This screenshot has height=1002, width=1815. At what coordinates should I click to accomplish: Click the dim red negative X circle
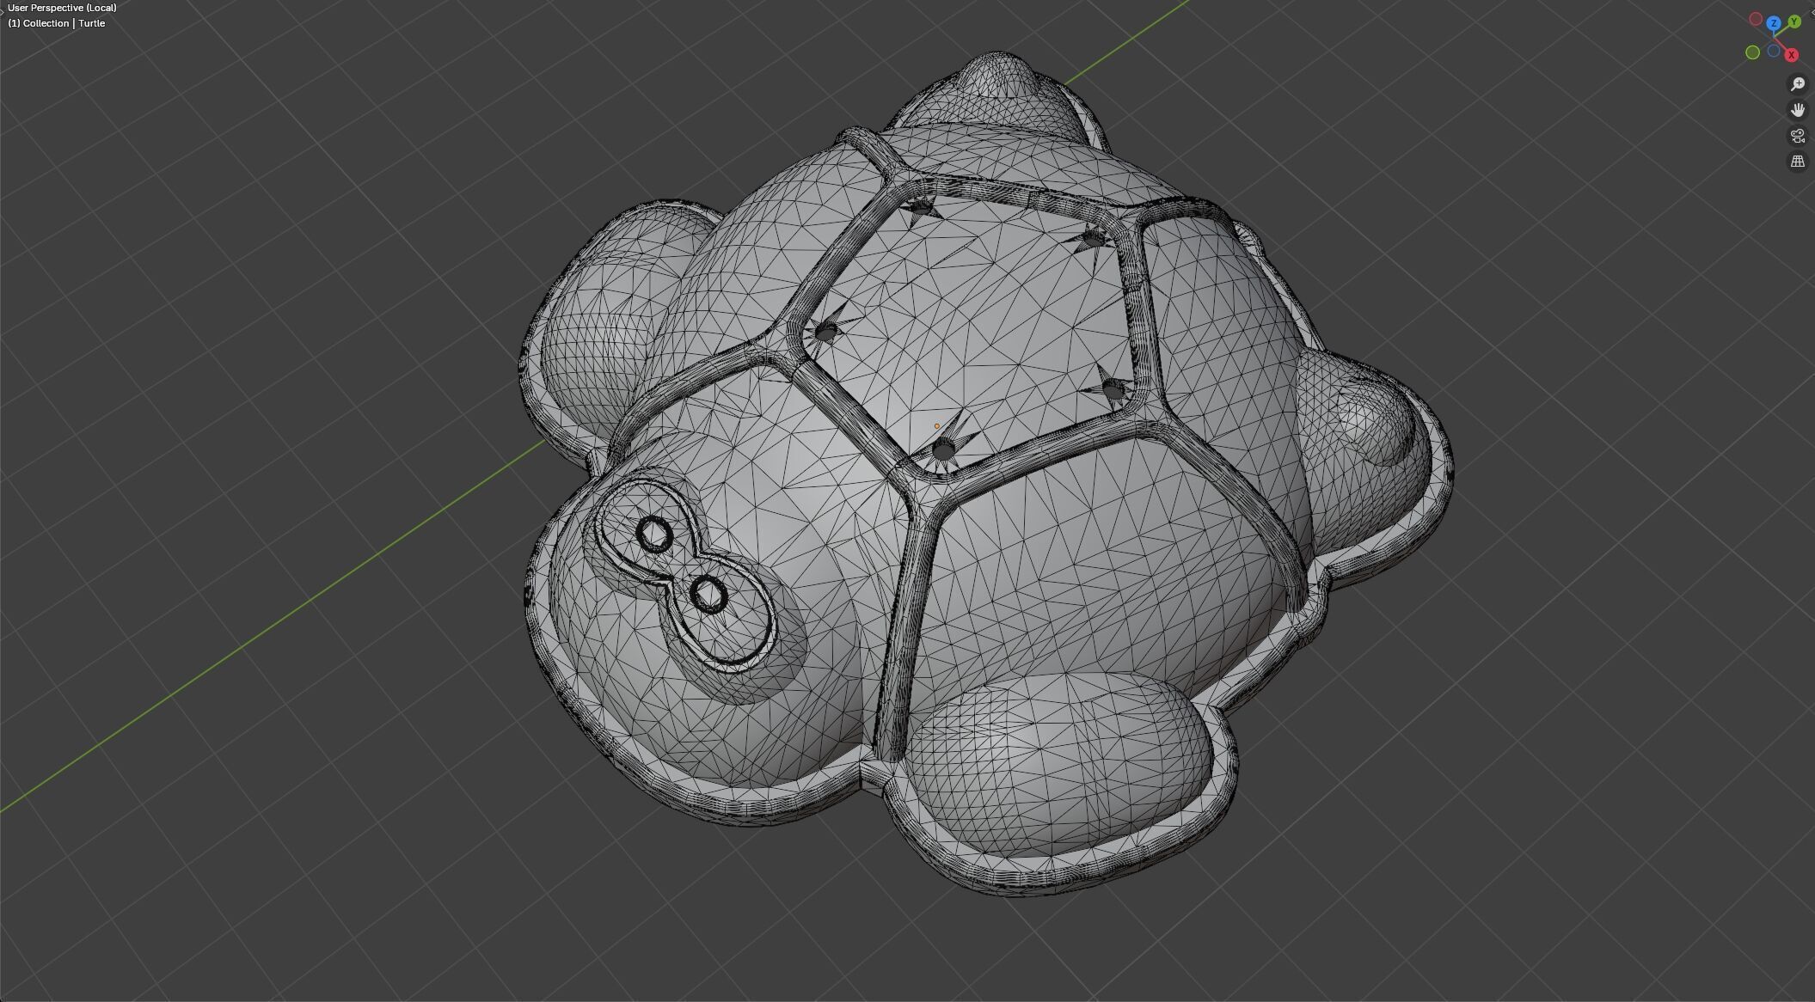pyautogui.click(x=1756, y=19)
